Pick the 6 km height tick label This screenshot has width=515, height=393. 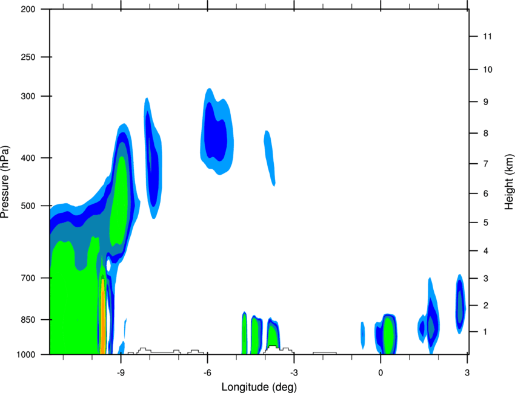pyautogui.click(x=486, y=193)
